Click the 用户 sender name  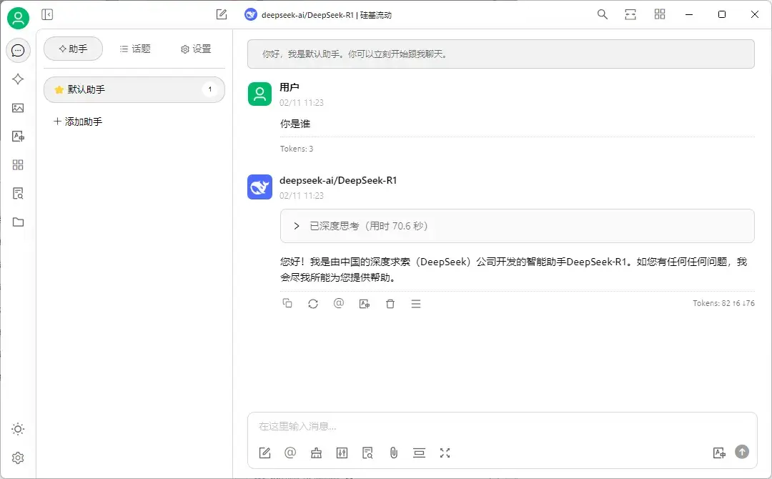289,87
